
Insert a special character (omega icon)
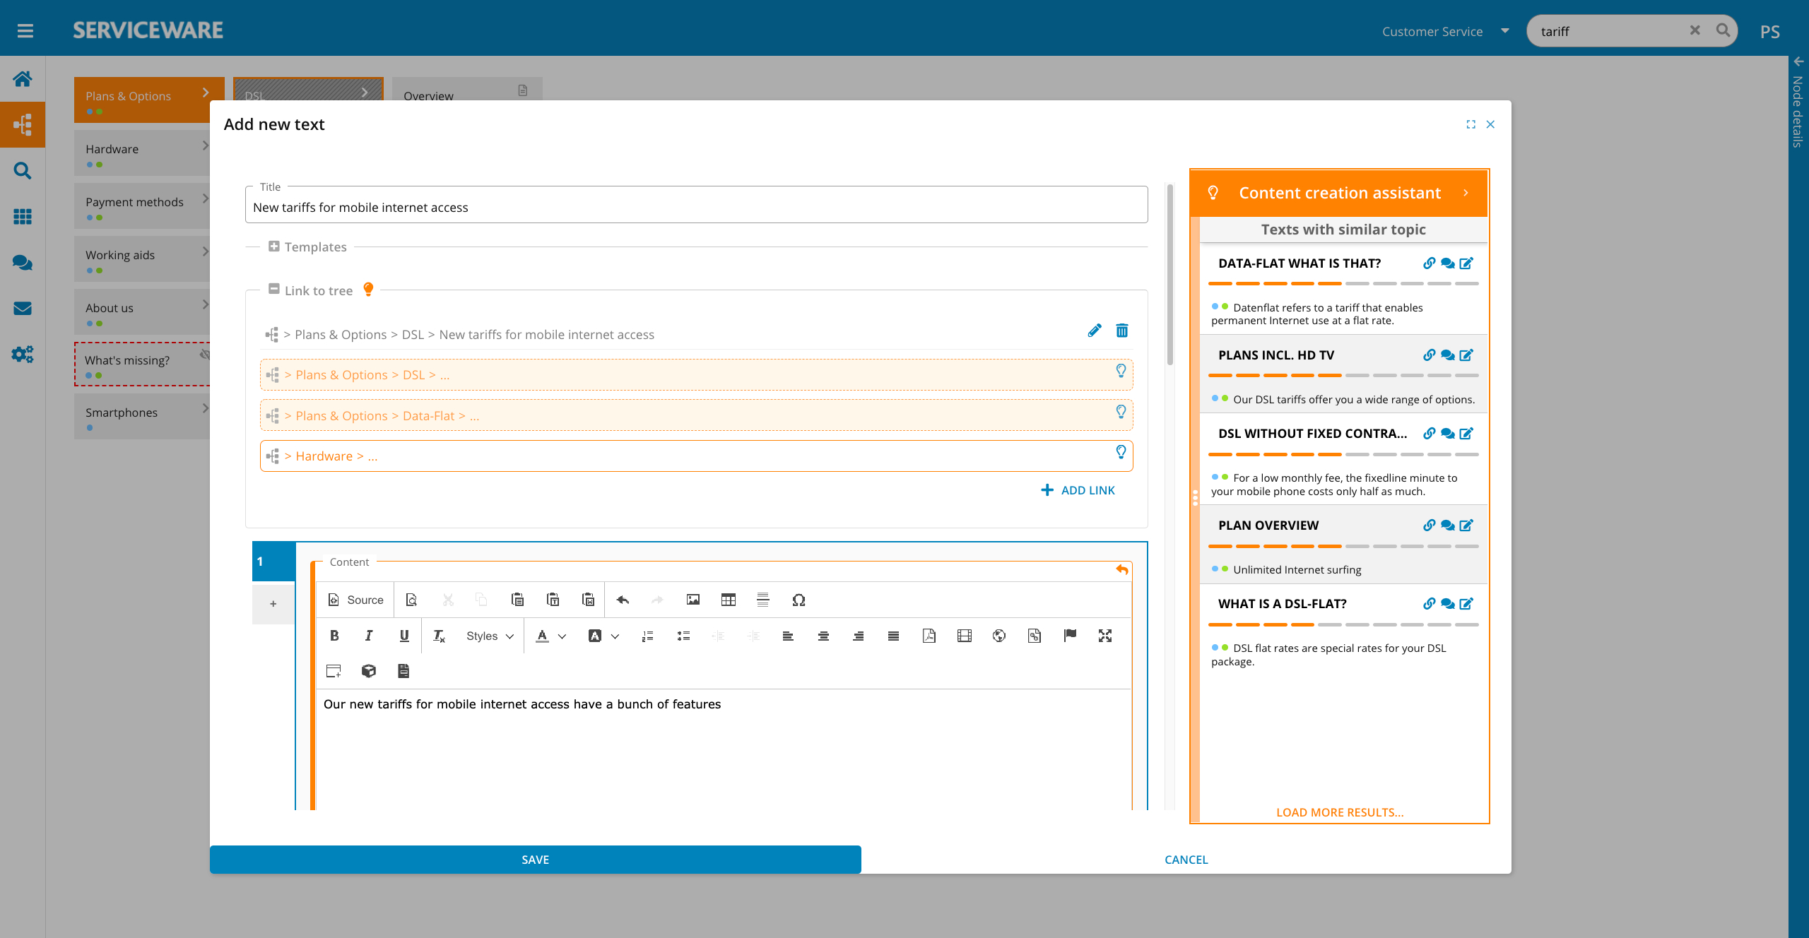coord(799,600)
